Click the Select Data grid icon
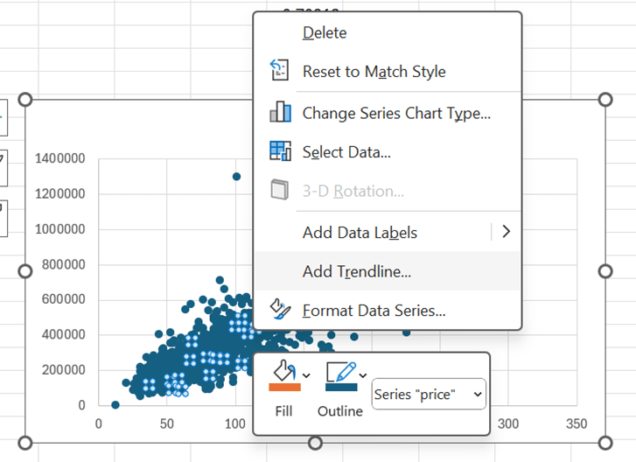The width and height of the screenshot is (636, 462). 280,151
